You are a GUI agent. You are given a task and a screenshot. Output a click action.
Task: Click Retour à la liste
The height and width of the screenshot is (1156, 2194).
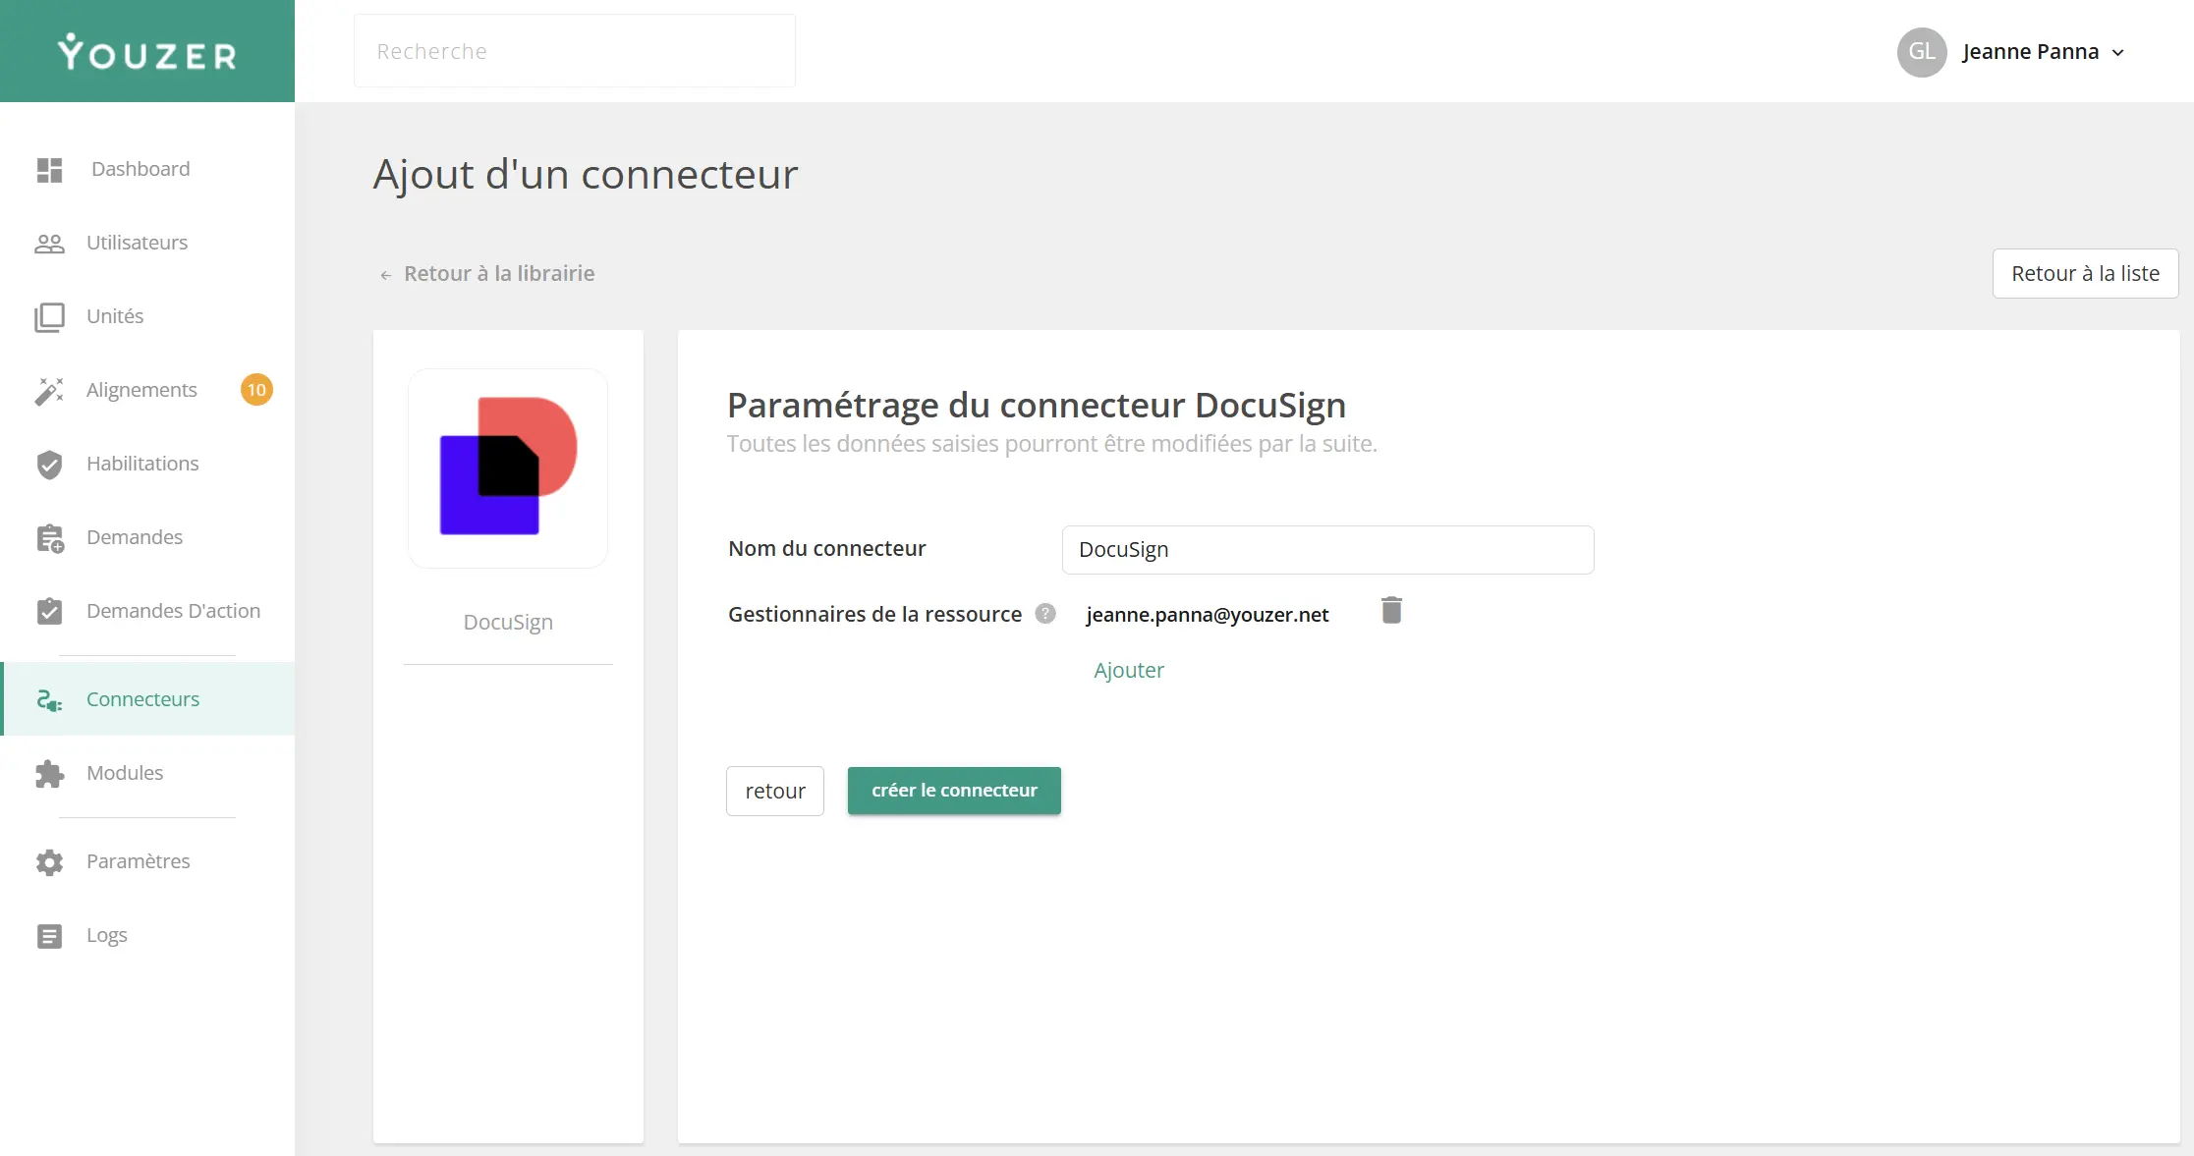2085,273
